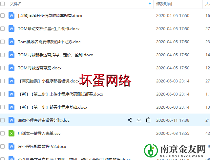Click Word icon of TOM同城运营草案.docx
Viewport: 210px width, 161px height.
pos(11,68)
